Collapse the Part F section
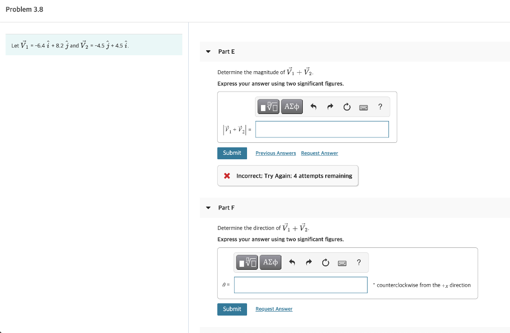 pos(208,208)
